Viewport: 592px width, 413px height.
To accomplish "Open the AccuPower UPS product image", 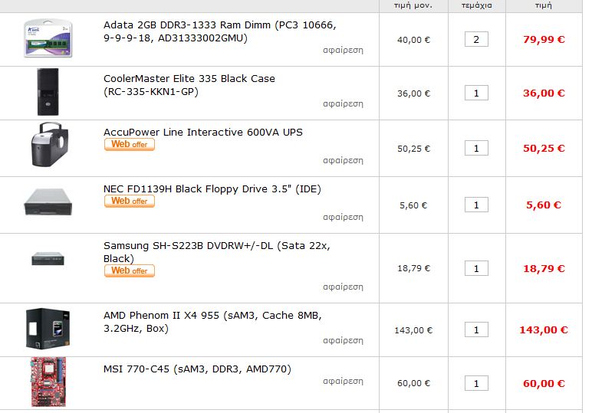I will (x=50, y=145).
